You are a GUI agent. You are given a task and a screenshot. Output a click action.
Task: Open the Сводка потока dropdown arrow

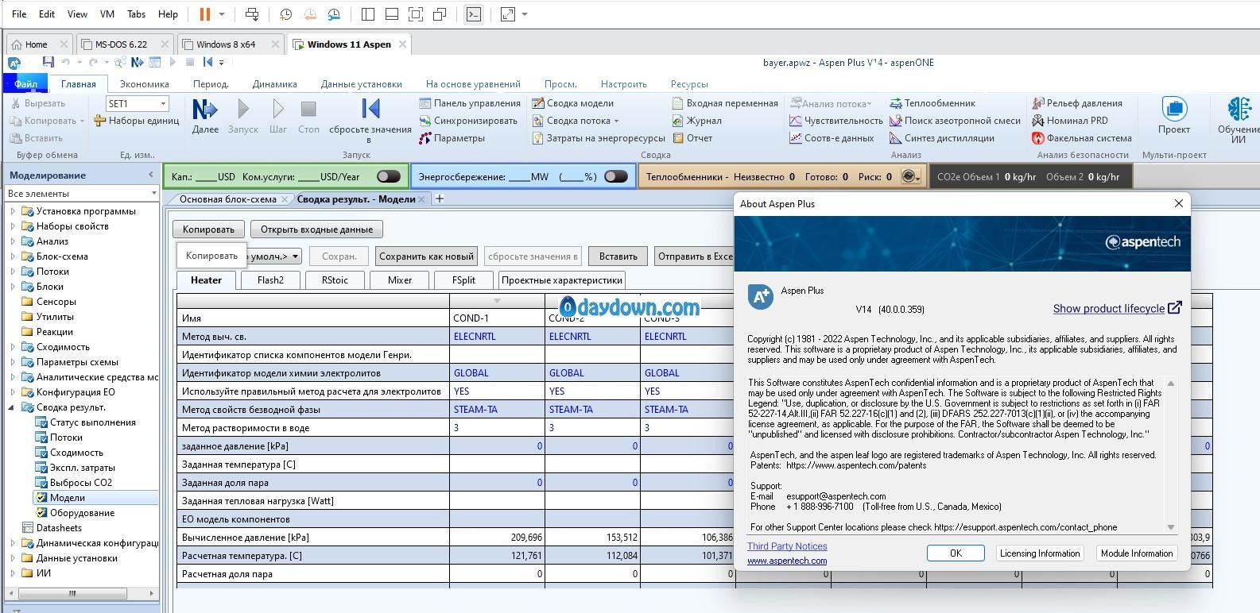coord(617,121)
